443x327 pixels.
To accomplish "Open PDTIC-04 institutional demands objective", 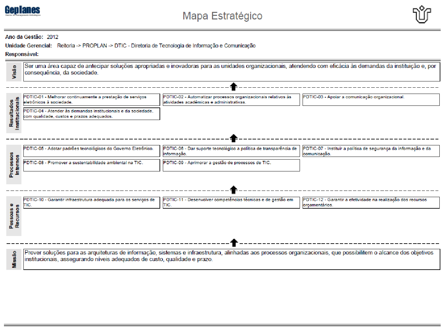I will 91,114.
